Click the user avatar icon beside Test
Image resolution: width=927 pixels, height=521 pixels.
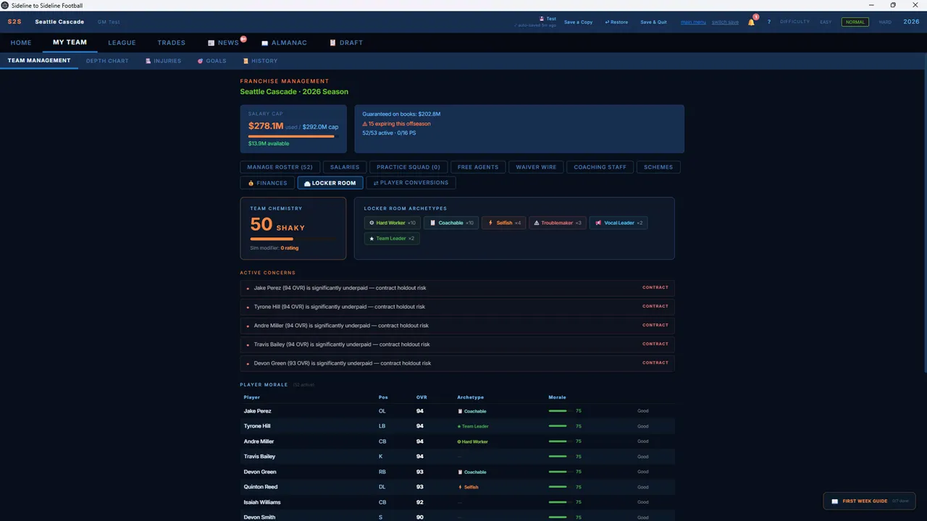coord(542,19)
